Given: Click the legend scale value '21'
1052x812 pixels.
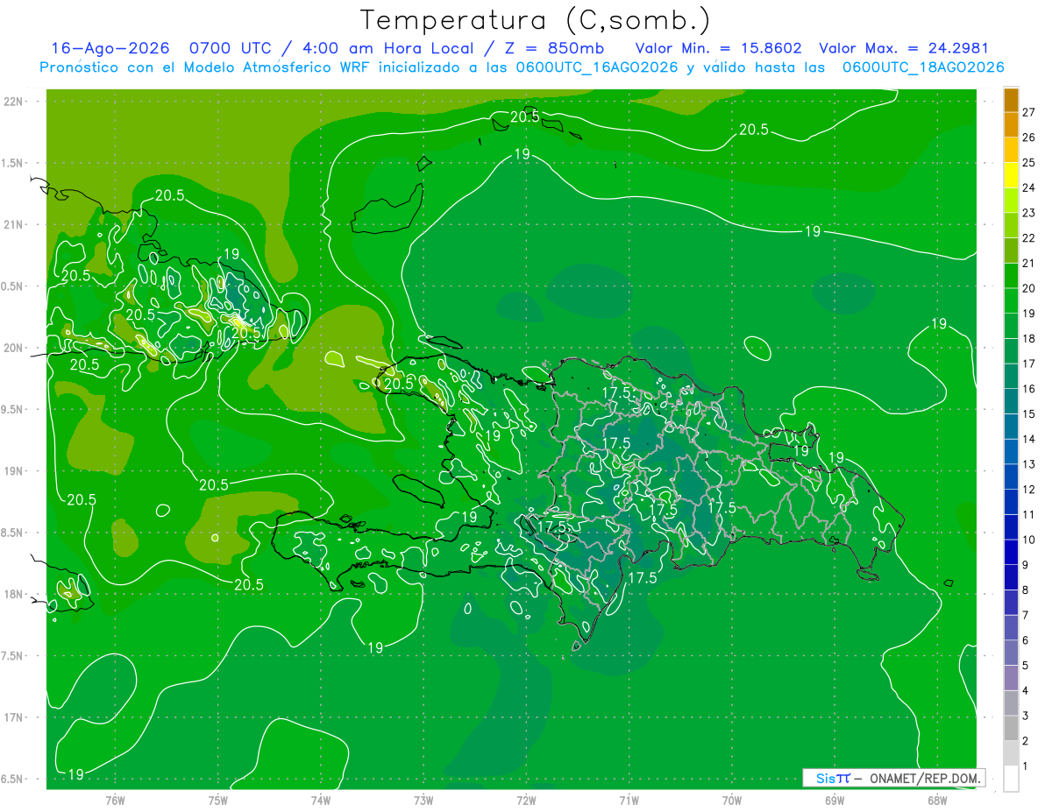Looking at the screenshot, I should 1028,263.
